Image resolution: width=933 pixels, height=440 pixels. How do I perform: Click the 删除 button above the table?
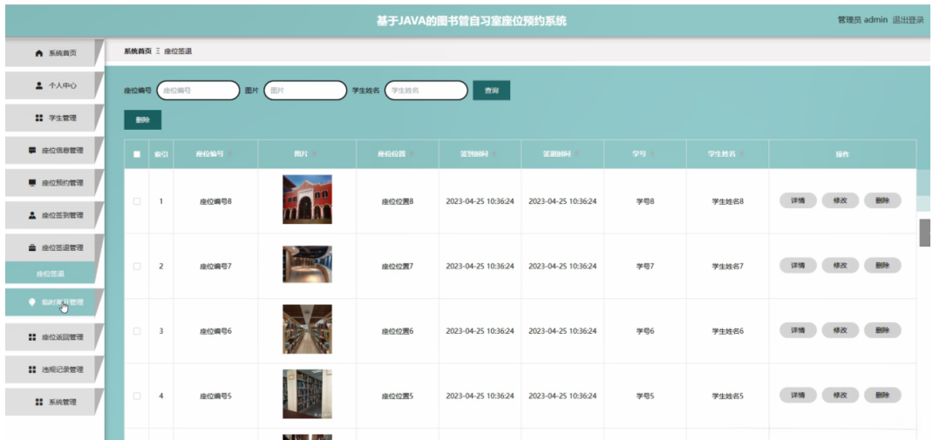pos(143,119)
